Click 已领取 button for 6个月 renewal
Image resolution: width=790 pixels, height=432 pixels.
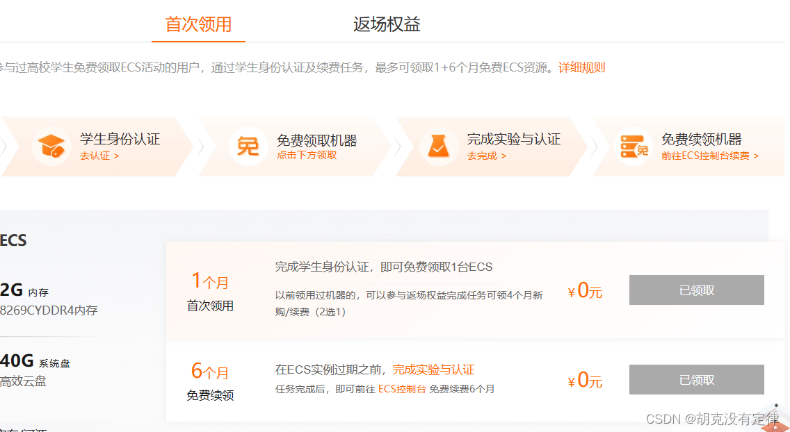point(696,379)
